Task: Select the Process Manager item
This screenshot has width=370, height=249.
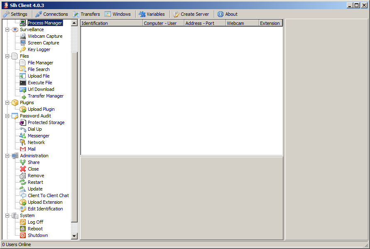Action: [45, 23]
